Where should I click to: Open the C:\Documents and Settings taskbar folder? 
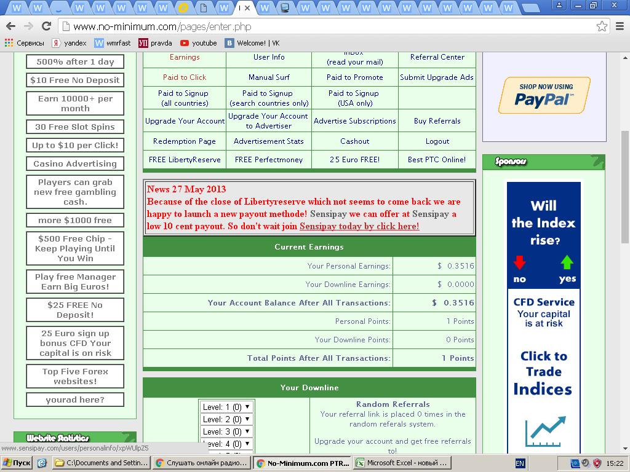[x=102, y=463]
